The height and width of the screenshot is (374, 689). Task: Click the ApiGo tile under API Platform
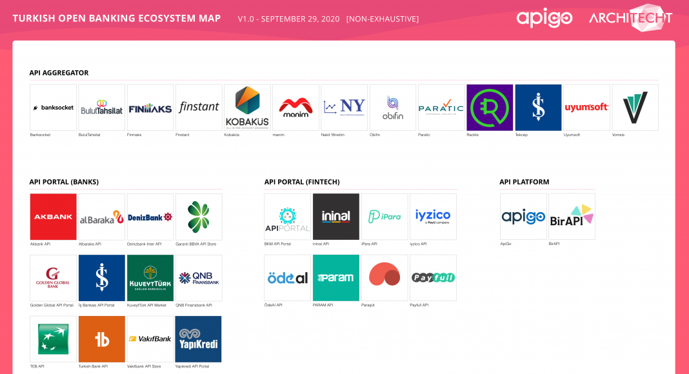(x=523, y=217)
